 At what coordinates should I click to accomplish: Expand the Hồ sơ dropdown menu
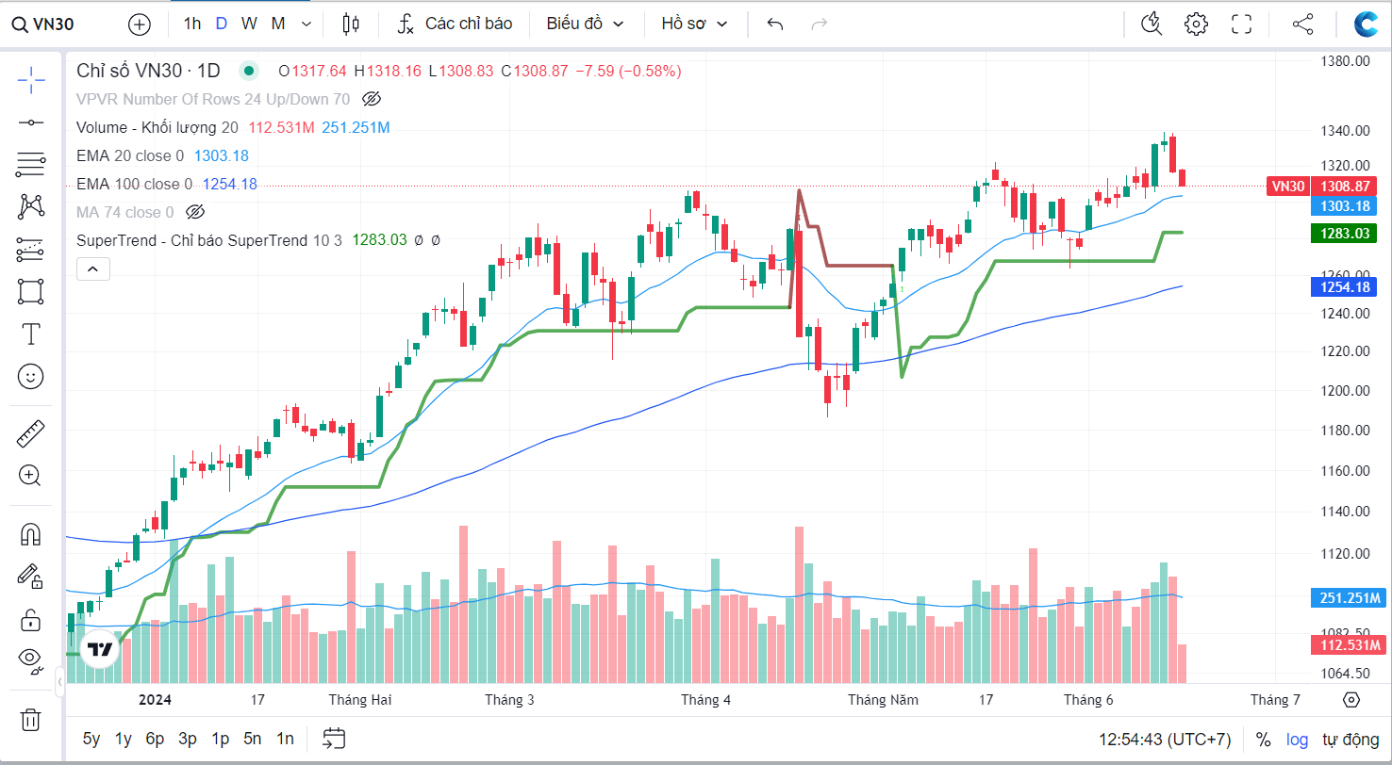694,24
